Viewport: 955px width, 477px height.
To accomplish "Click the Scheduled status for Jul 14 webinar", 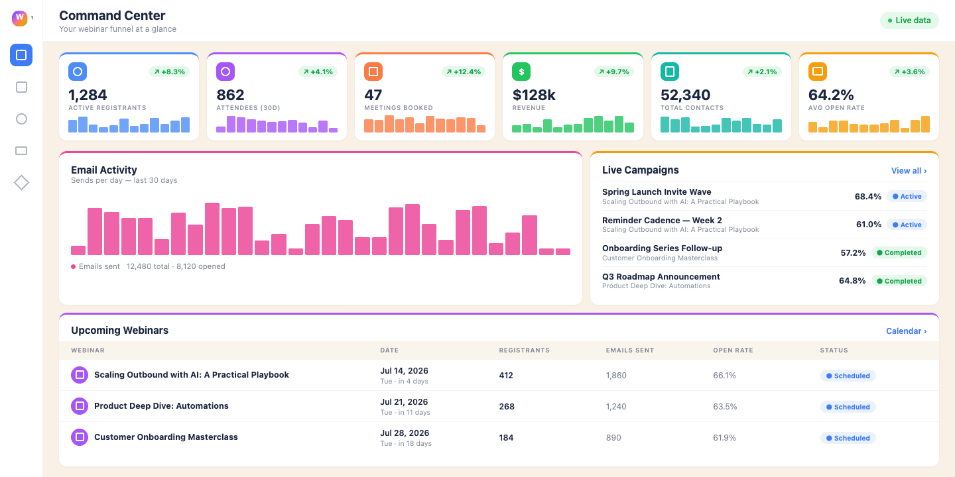I will 848,376.
